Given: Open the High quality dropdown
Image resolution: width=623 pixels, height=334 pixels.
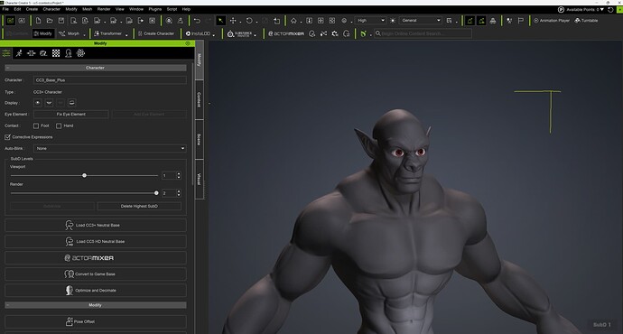Looking at the screenshot, I should [371, 20].
